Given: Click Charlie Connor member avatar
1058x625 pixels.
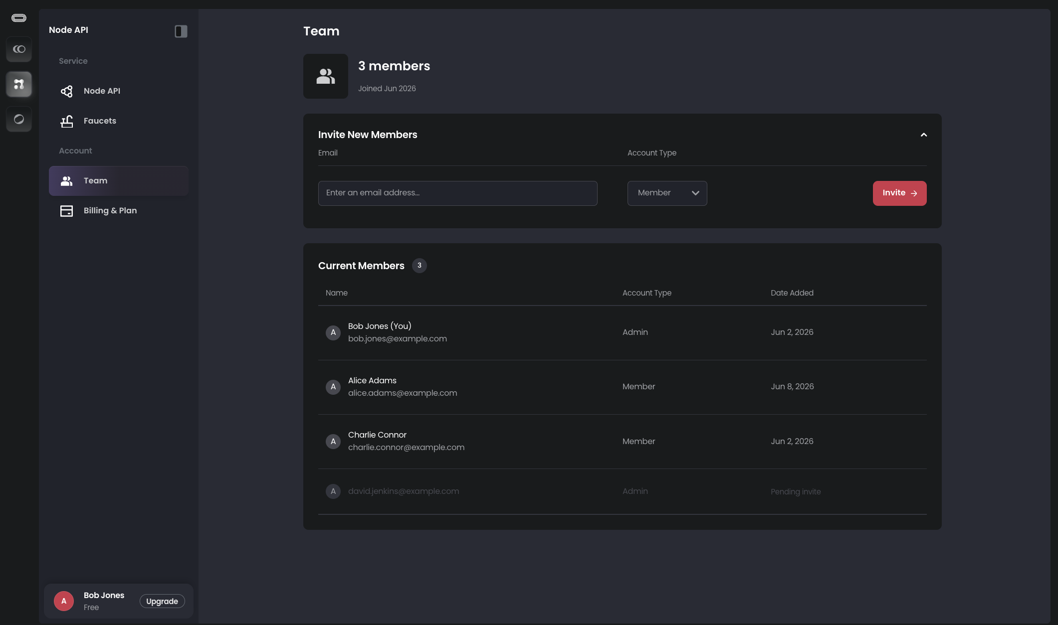Looking at the screenshot, I should (333, 441).
